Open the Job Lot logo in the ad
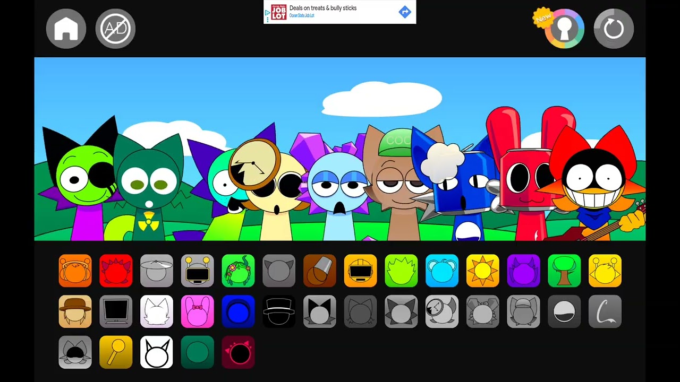Image resolution: width=680 pixels, height=382 pixels. (278, 12)
